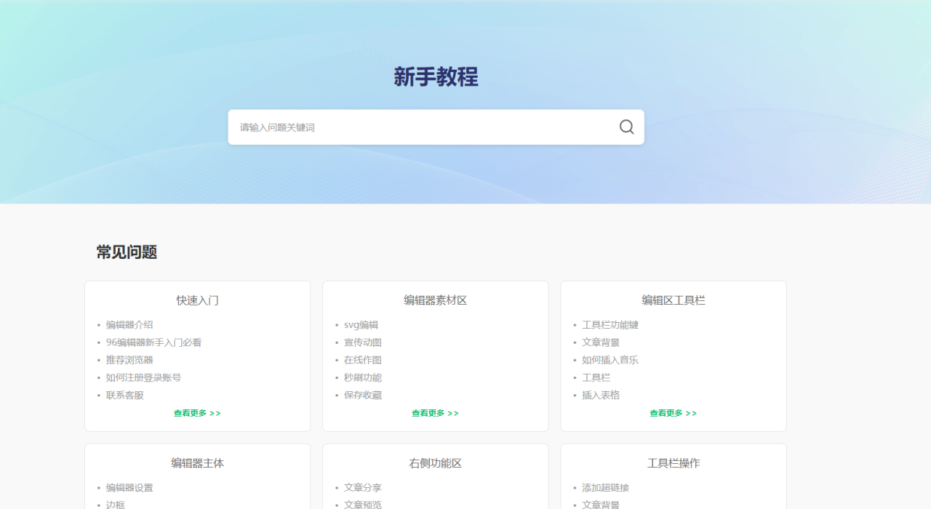Click the 联系客服 link
This screenshot has width=931, height=509.
(x=124, y=395)
